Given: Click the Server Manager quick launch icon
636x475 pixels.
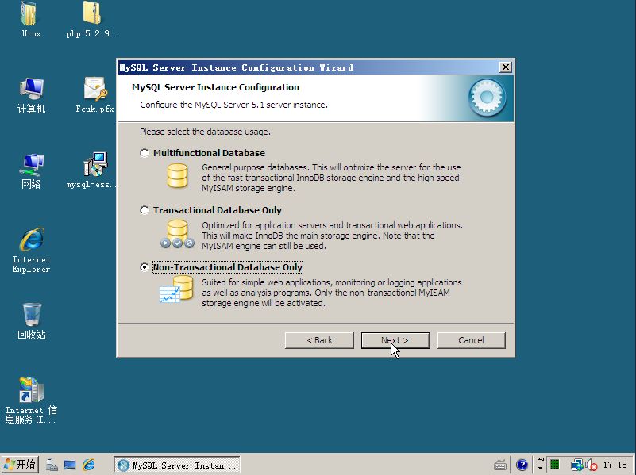Looking at the screenshot, I should [52, 465].
